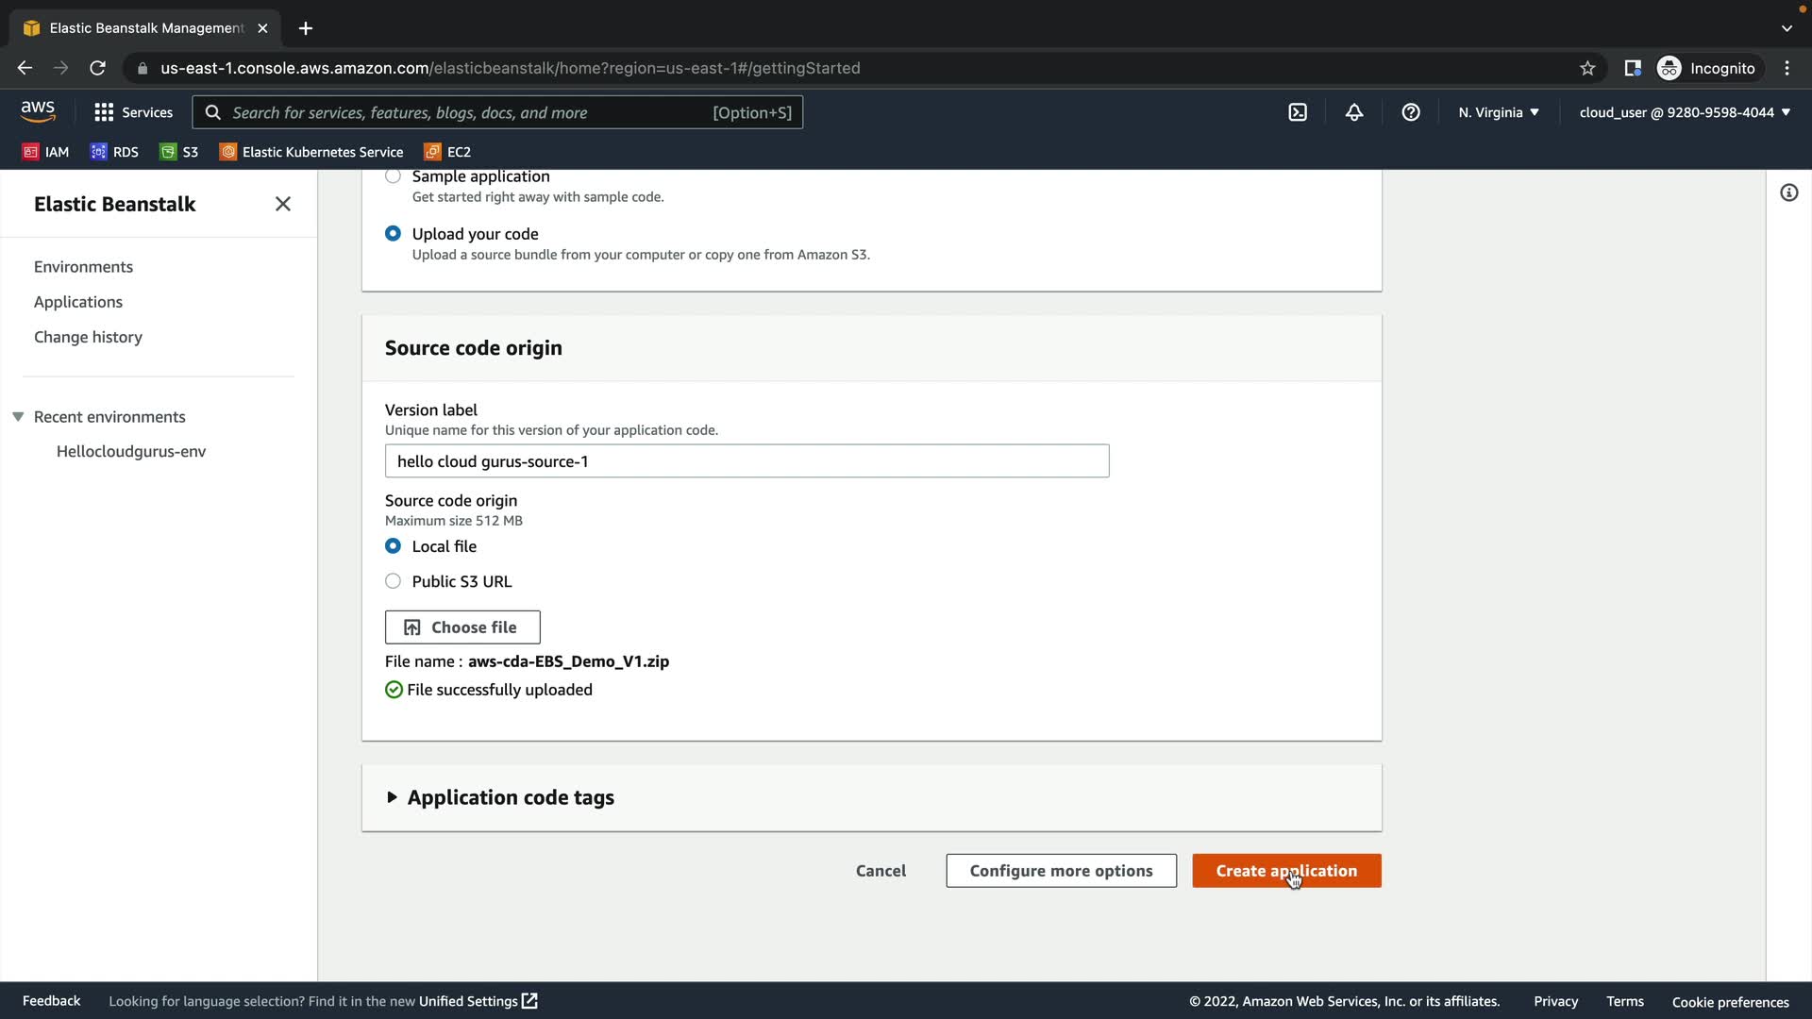1812x1019 pixels.
Task: Open the Services grid menu
Action: 133,112
